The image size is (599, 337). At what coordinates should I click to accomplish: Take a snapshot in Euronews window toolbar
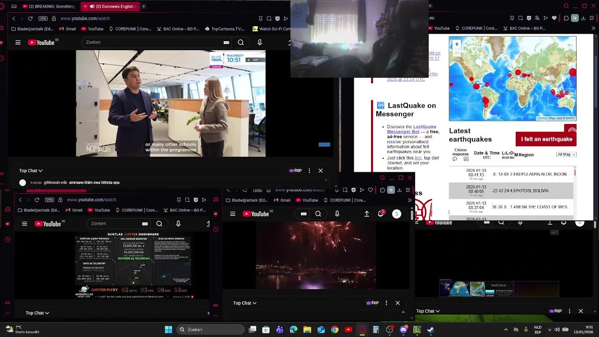[x=269, y=18]
